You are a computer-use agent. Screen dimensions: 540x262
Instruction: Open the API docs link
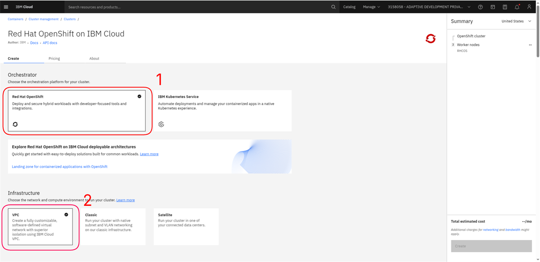tap(50, 43)
